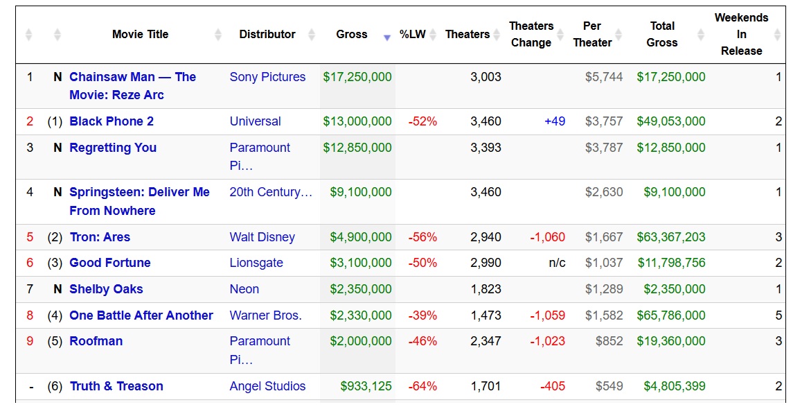Go to the Sony Pictures distributor link
The image size is (793, 407).
pos(267,77)
